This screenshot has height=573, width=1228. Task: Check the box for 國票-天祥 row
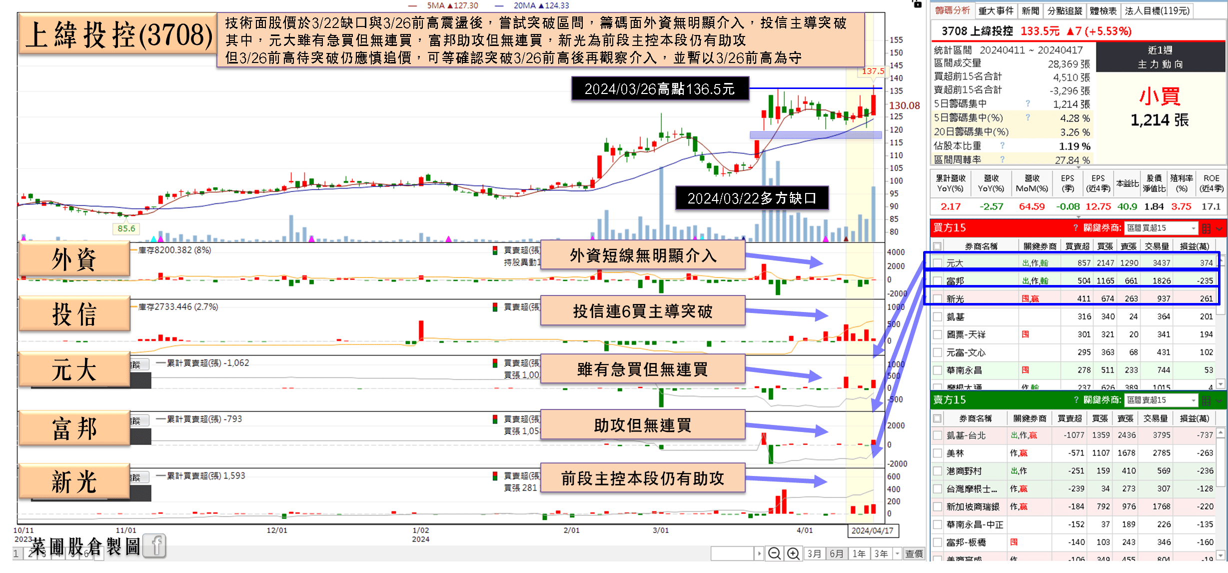pos(938,334)
